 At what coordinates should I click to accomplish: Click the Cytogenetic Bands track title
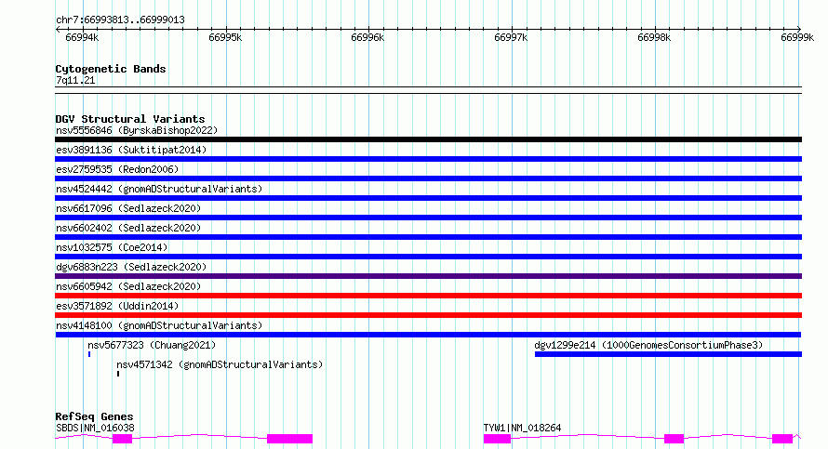click(111, 69)
